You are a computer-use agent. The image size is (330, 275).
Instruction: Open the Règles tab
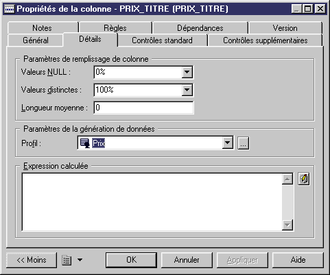pos(115,28)
